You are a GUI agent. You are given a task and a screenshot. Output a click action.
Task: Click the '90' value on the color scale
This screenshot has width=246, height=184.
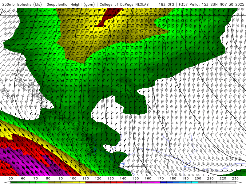pos(61,178)
